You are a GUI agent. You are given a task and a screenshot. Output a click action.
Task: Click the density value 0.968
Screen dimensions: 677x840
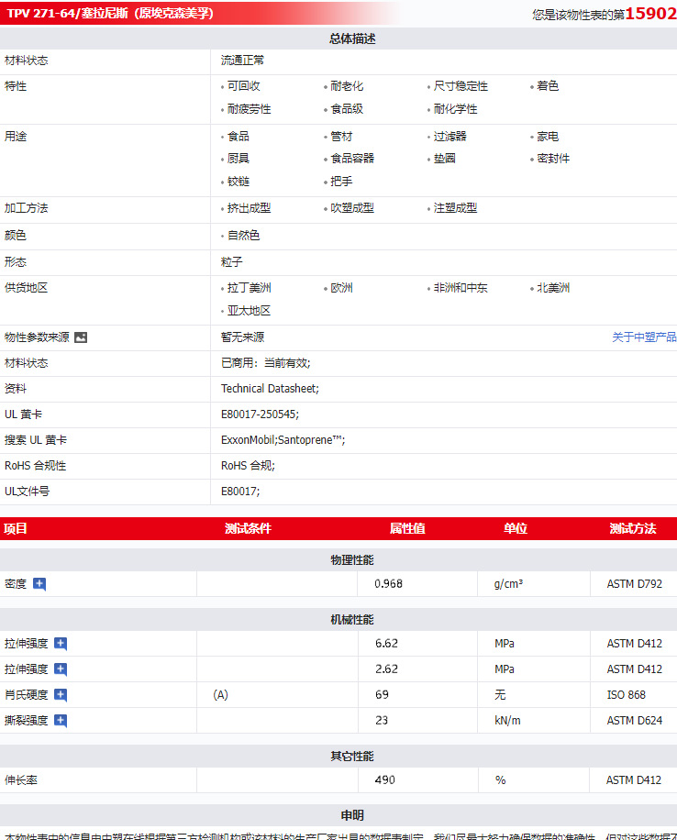pyautogui.click(x=388, y=584)
